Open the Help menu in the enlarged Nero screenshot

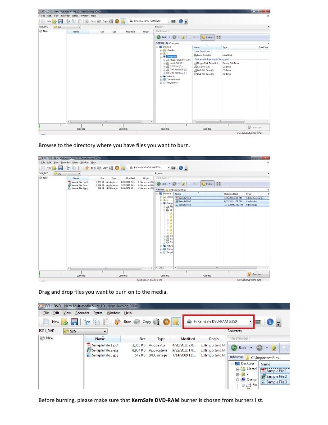coord(128,313)
